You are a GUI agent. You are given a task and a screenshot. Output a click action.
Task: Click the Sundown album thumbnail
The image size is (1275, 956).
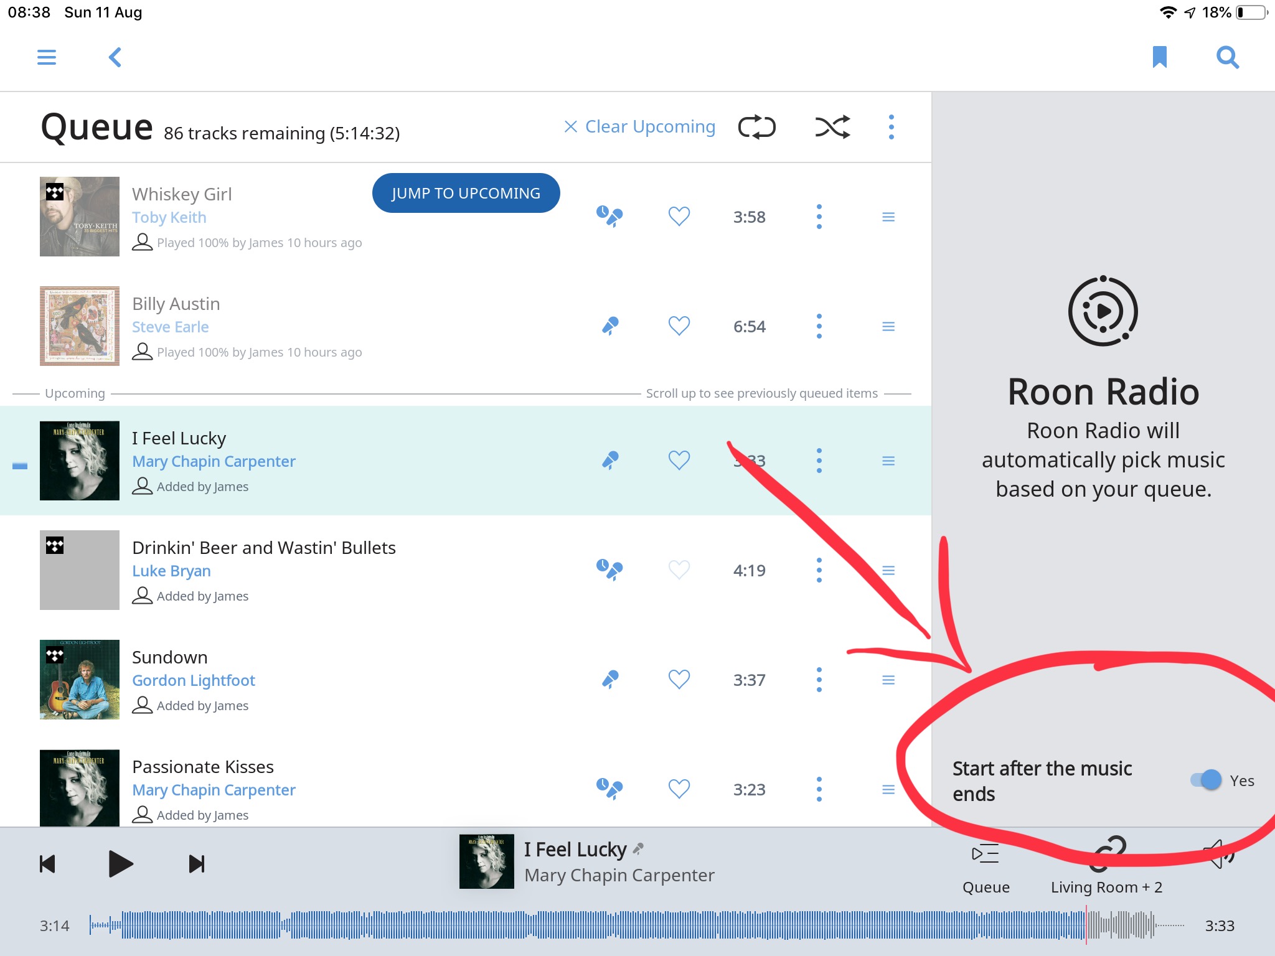tap(80, 680)
